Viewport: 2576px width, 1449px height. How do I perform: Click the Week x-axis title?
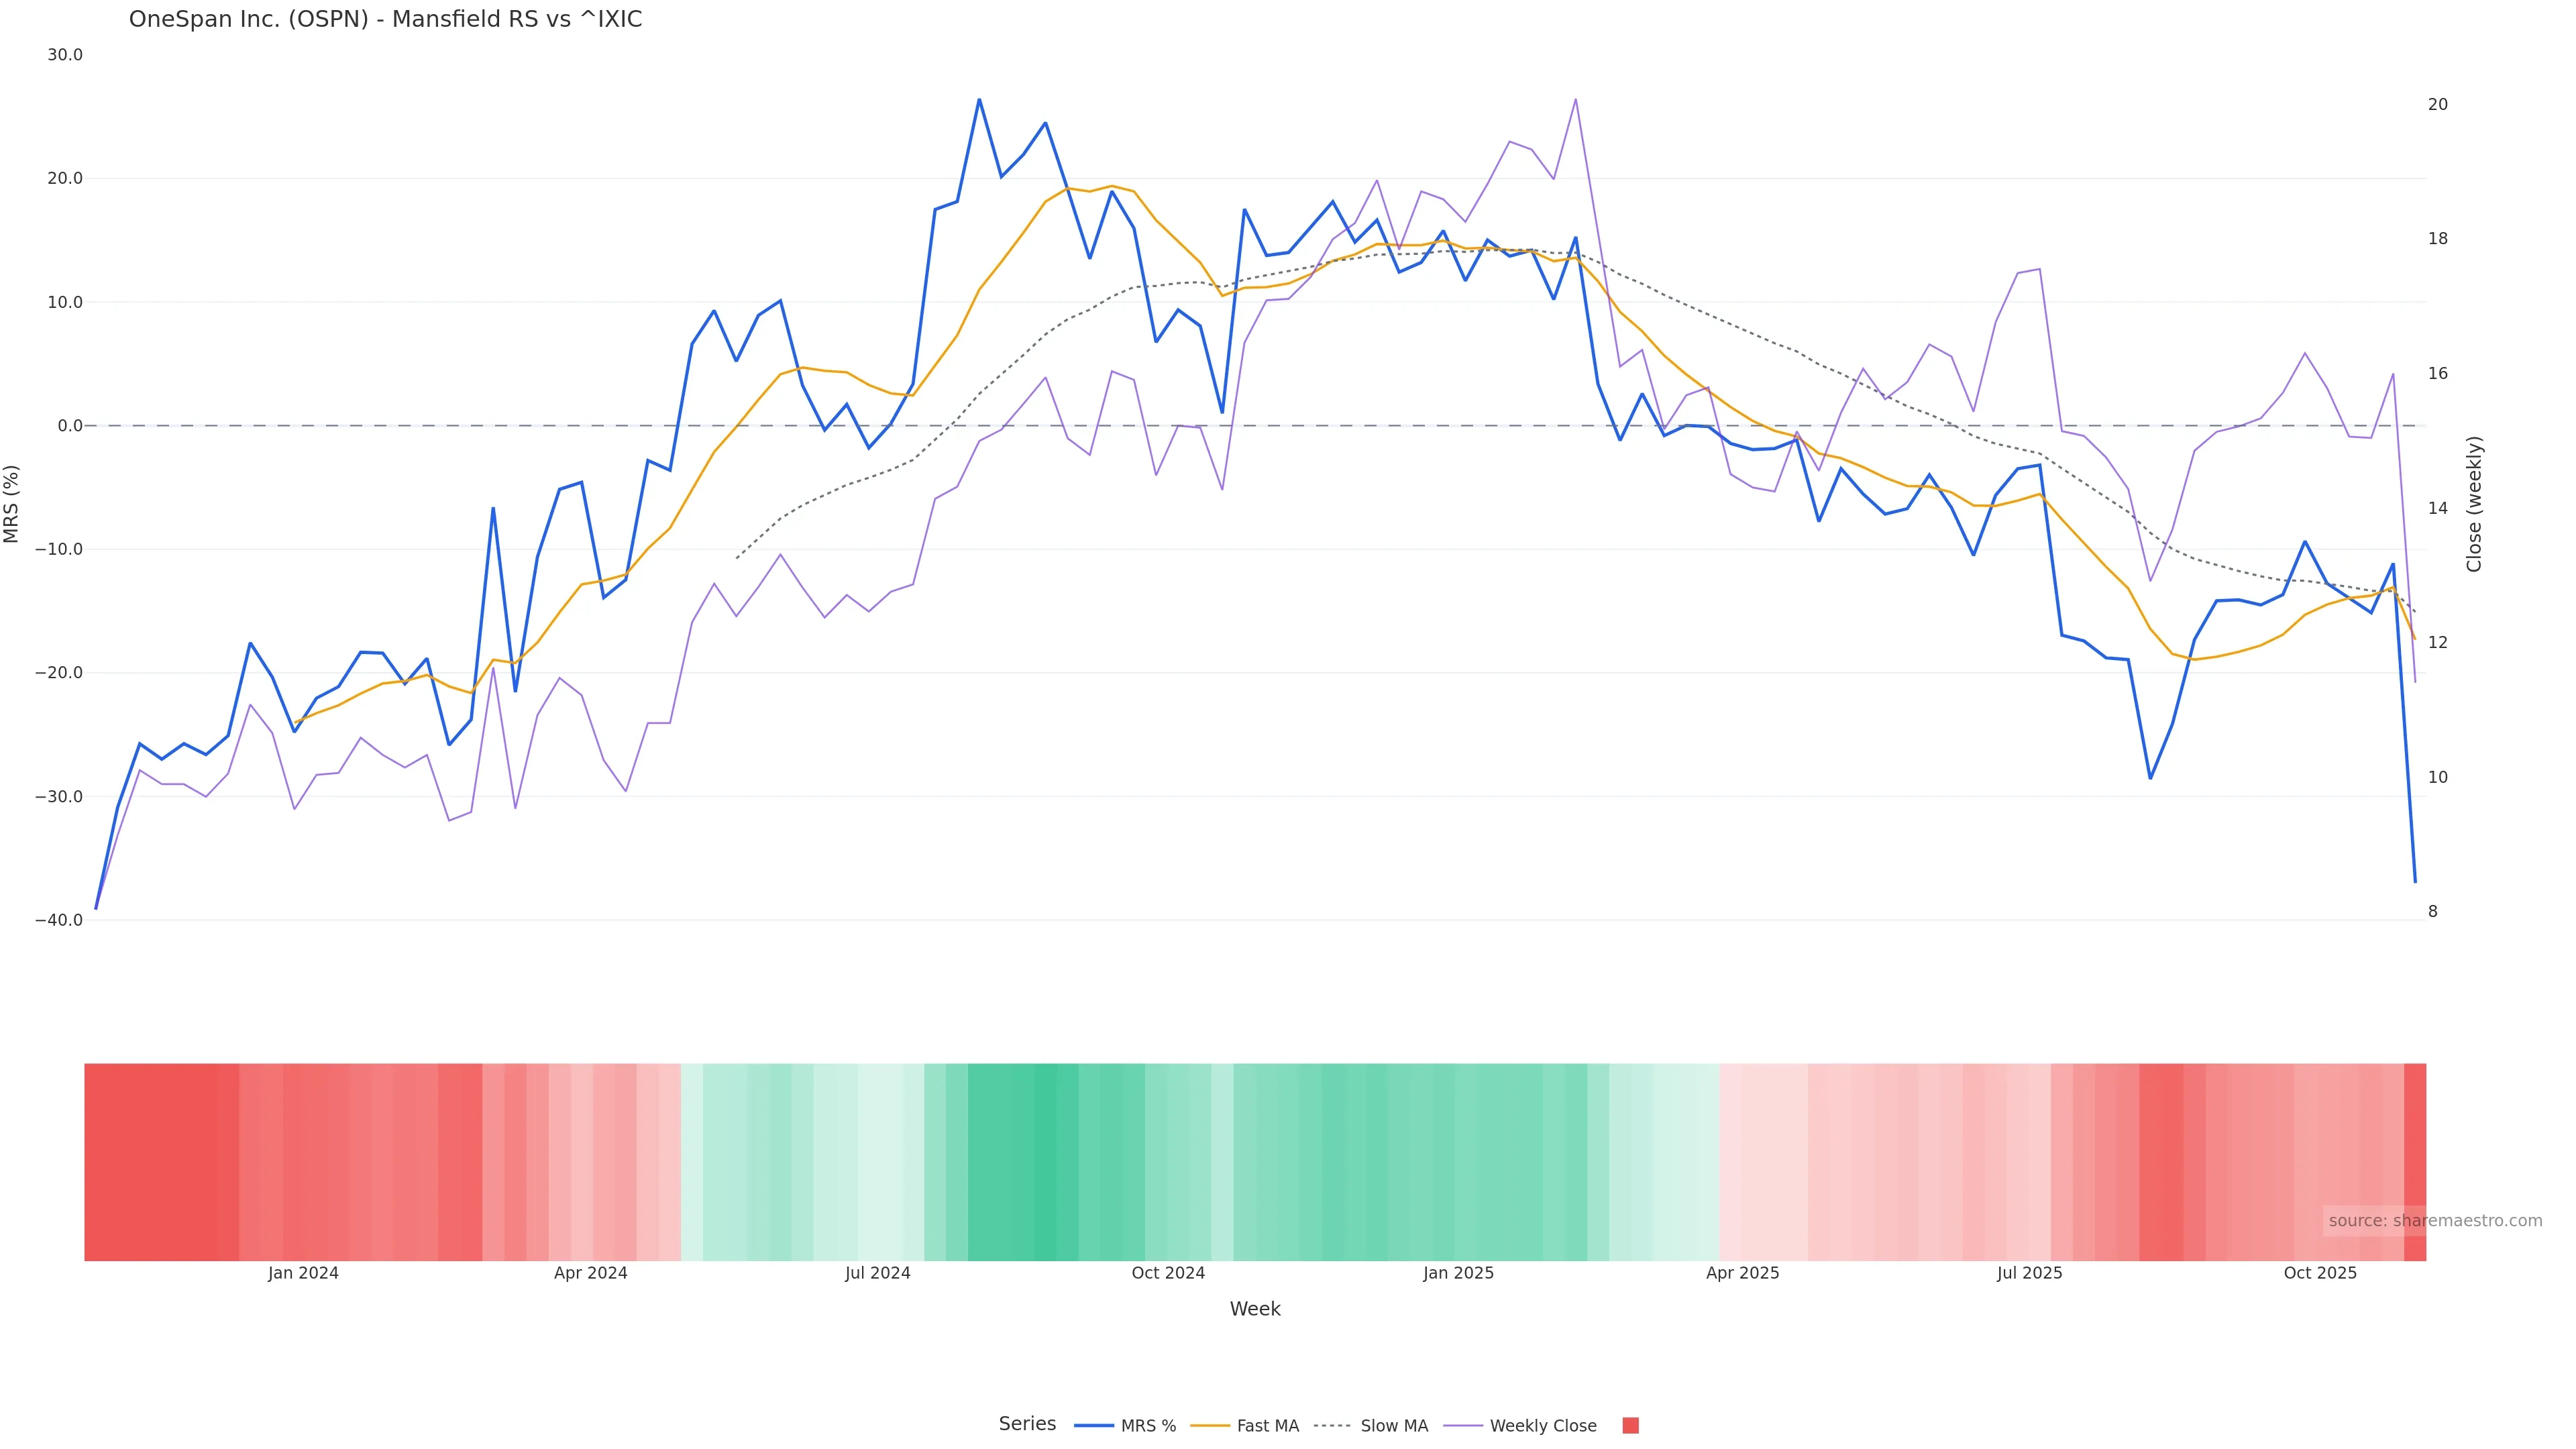click(1255, 1309)
